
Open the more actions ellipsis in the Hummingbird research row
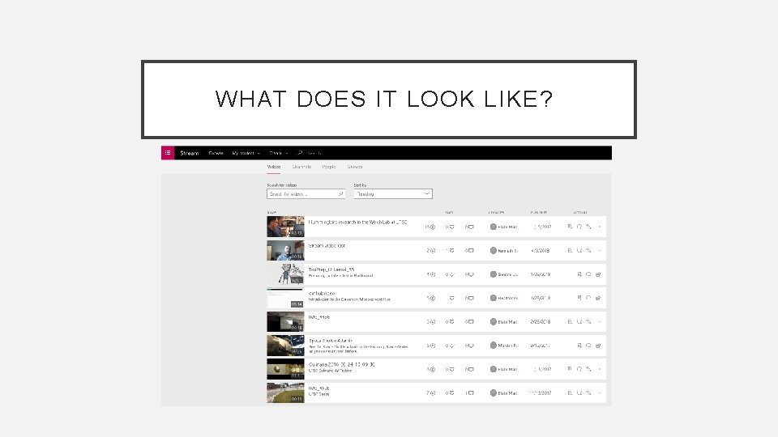tap(600, 227)
